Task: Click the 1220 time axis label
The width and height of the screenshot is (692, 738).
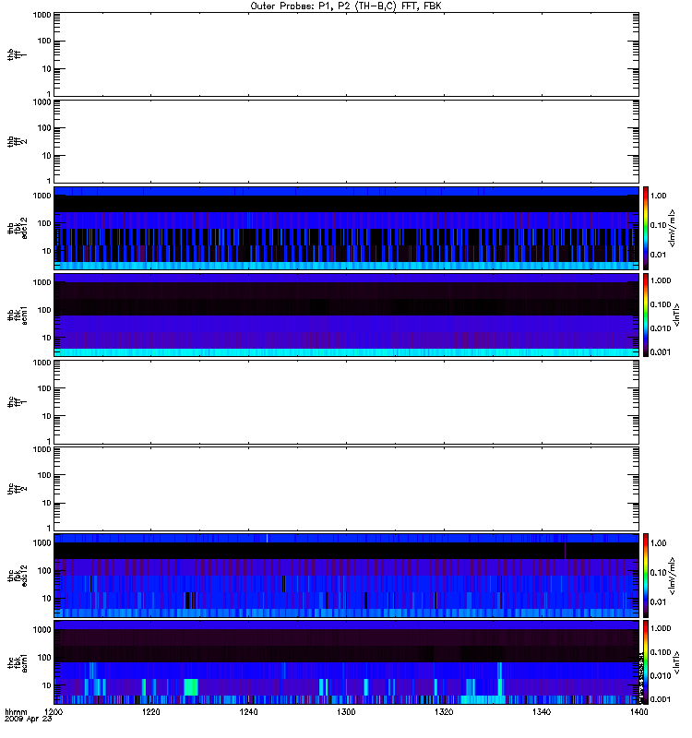Action: click(x=151, y=712)
